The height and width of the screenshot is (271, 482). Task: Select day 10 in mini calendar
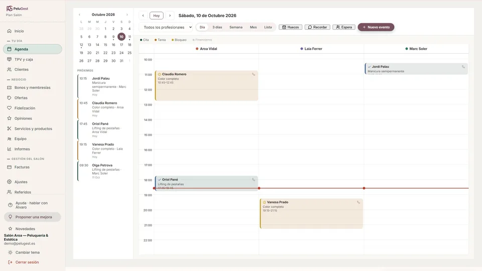pos(122,37)
